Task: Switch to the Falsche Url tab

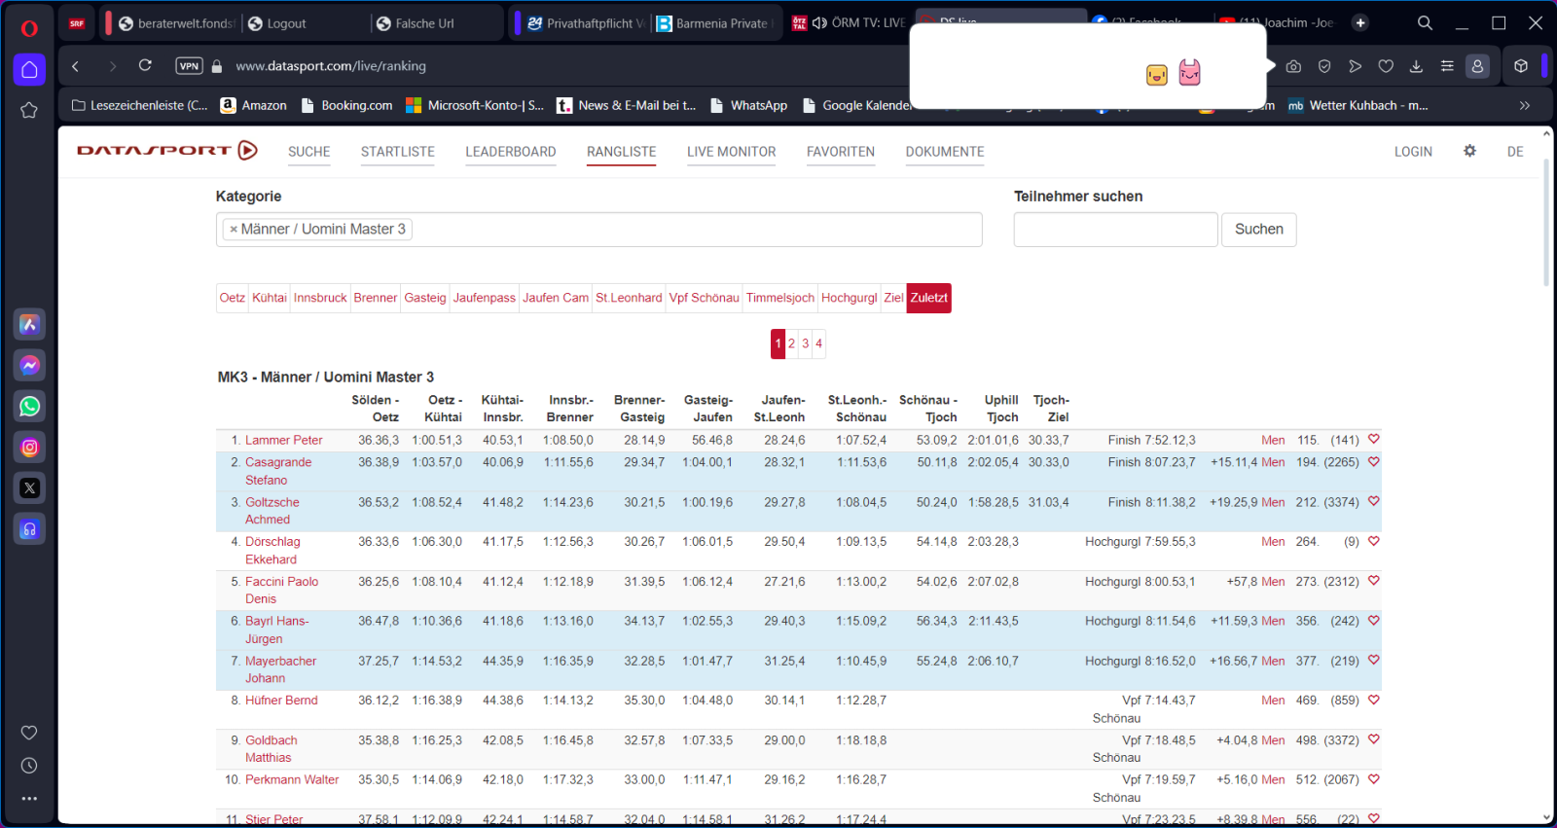Action: pos(416,23)
